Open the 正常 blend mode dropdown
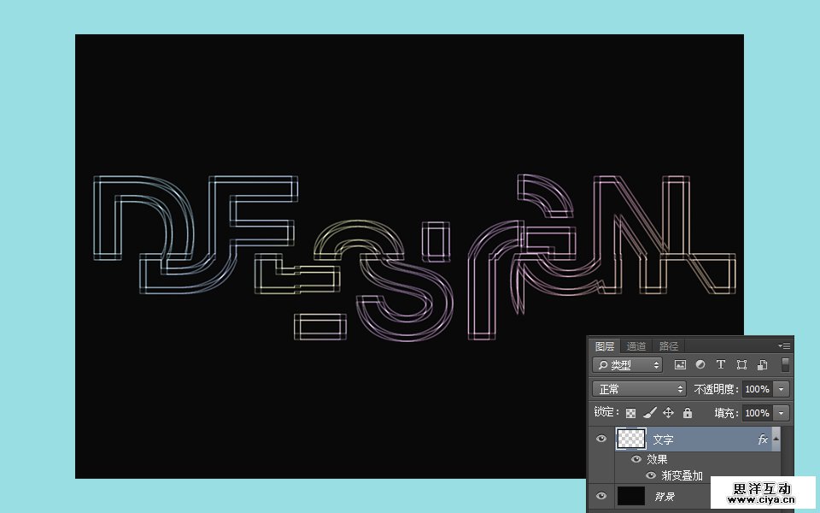Viewport: 820px width, 513px height. click(639, 389)
